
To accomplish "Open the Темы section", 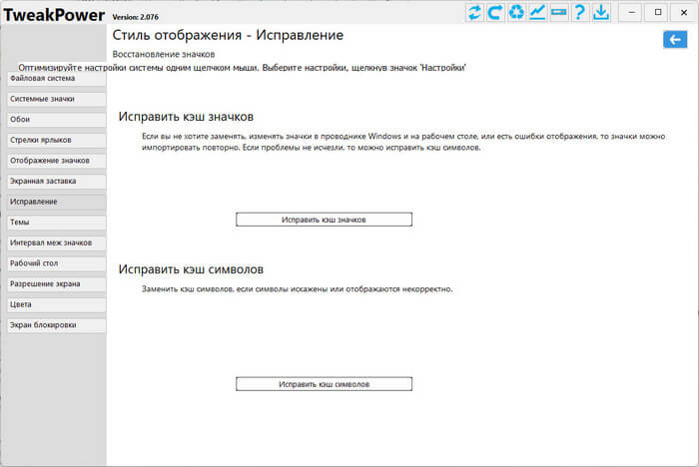I will click(x=56, y=223).
